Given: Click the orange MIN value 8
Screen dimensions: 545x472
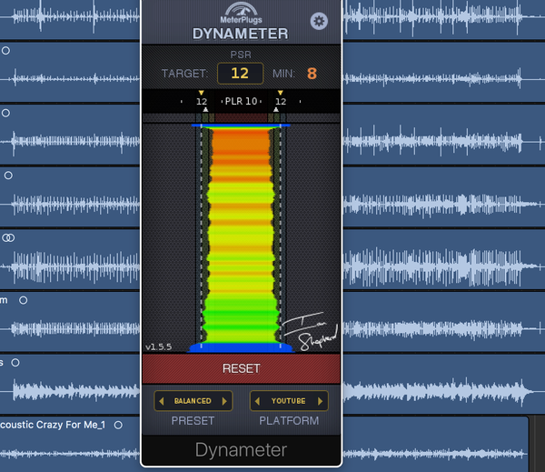Looking at the screenshot, I should pyautogui.click(x=312, y=74).
